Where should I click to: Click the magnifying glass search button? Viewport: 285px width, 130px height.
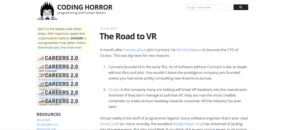(x=241, y=7)
